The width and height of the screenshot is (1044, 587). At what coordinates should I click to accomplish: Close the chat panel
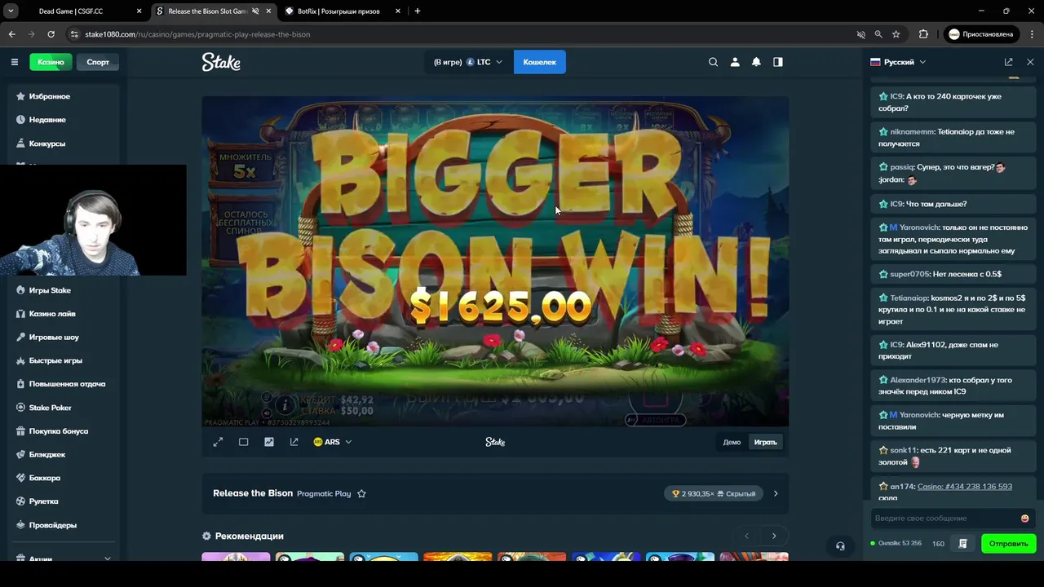(x=1030, y=62)
